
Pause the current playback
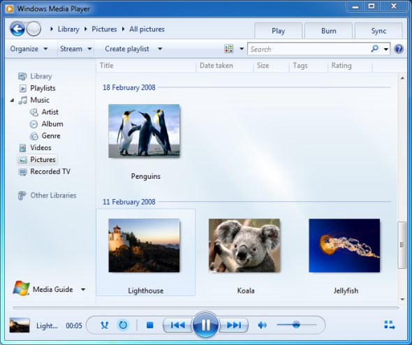click(x=206, y=325)
